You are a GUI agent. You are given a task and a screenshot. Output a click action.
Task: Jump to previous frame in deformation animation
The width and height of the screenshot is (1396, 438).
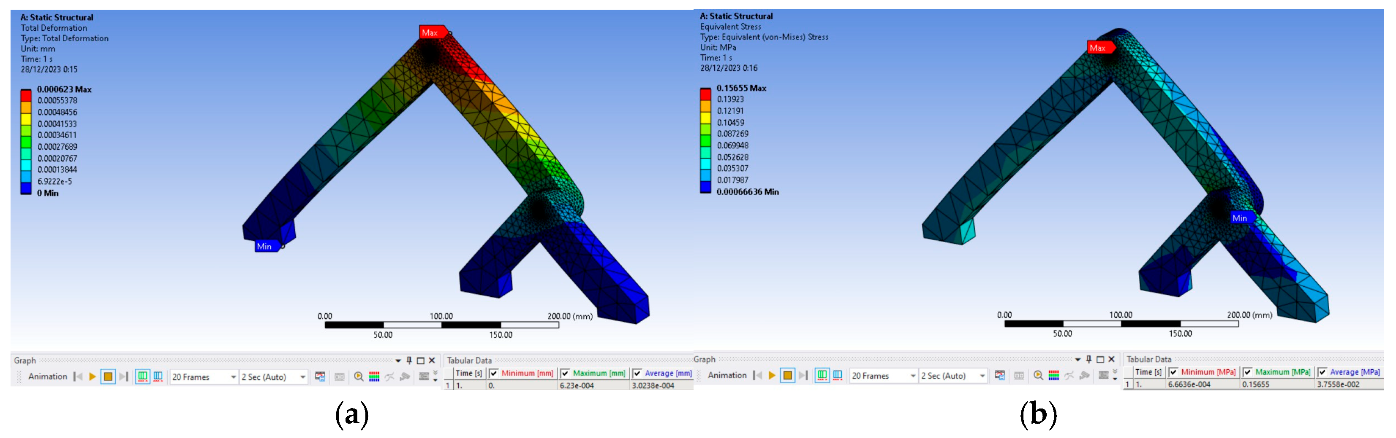coord(79,377)
